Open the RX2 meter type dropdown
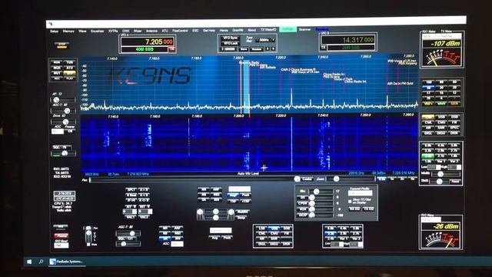 pyautogui.click(x=431, y=220)
